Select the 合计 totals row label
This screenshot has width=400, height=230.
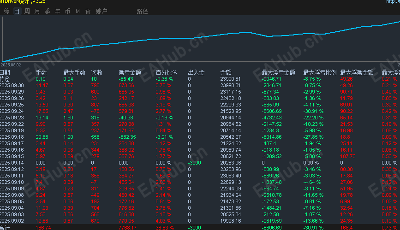pos(5,227)
